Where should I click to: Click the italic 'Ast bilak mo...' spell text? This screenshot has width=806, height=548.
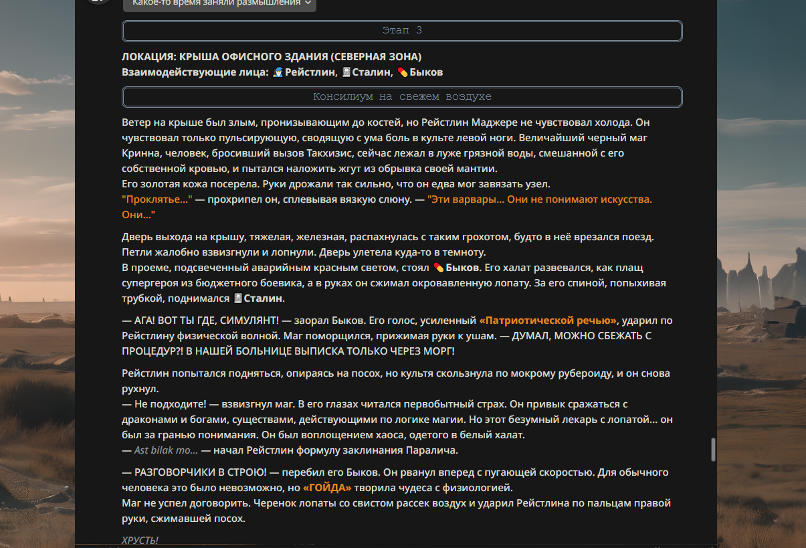(x=166, y=450)
